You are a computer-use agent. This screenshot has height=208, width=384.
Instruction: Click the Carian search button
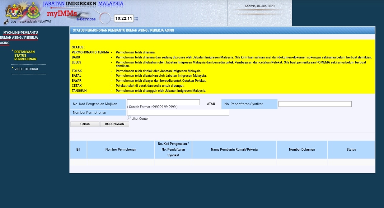click(x=85, y=124)
